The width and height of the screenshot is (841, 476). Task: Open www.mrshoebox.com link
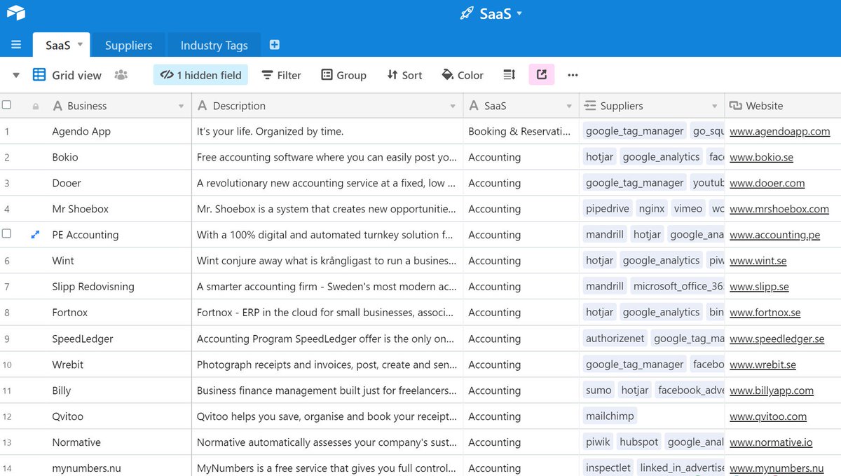pos(779,209)
